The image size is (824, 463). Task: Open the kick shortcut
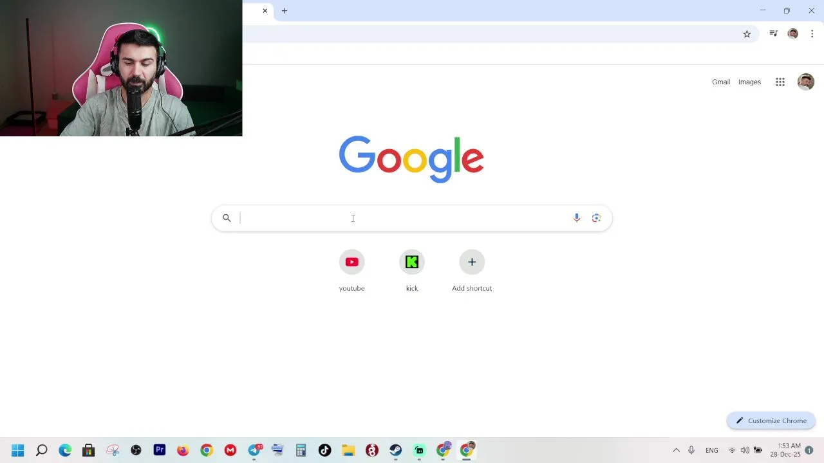tap(412, 271)
